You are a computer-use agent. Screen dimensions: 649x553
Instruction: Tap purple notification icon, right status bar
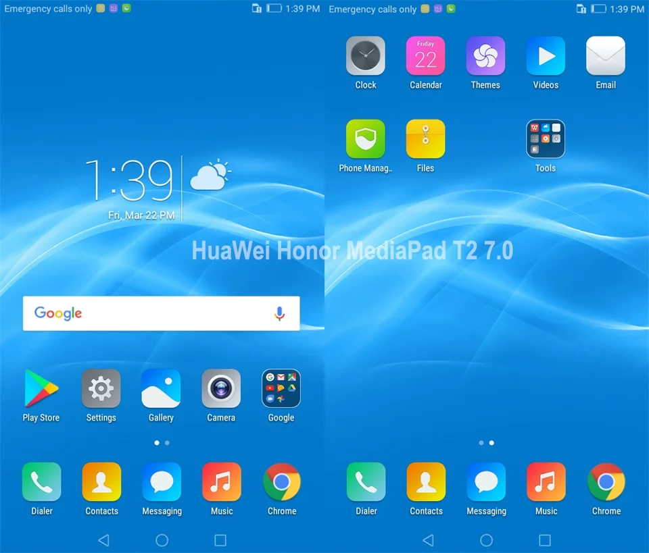click(x=438, y=8)
